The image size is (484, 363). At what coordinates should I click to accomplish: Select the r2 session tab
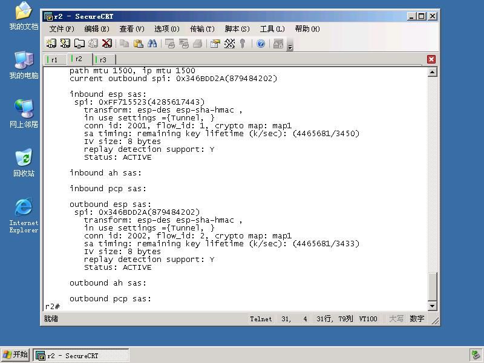coord(80,59)
